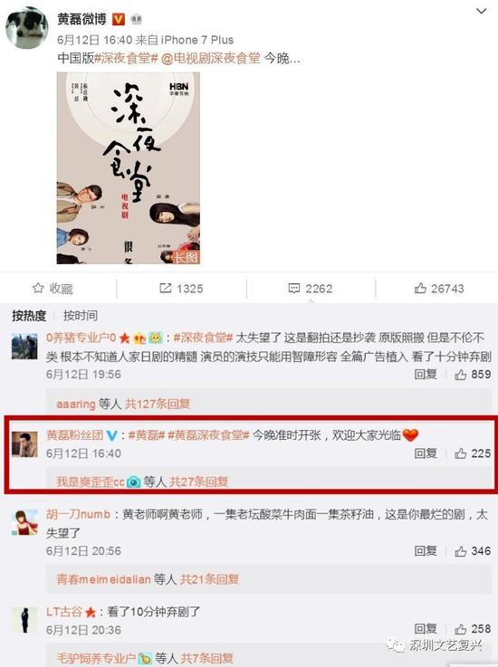Screen dimensions: 498x667
Task: Click the 收藏 star favorite icon
Action: [x=38, y=289]
